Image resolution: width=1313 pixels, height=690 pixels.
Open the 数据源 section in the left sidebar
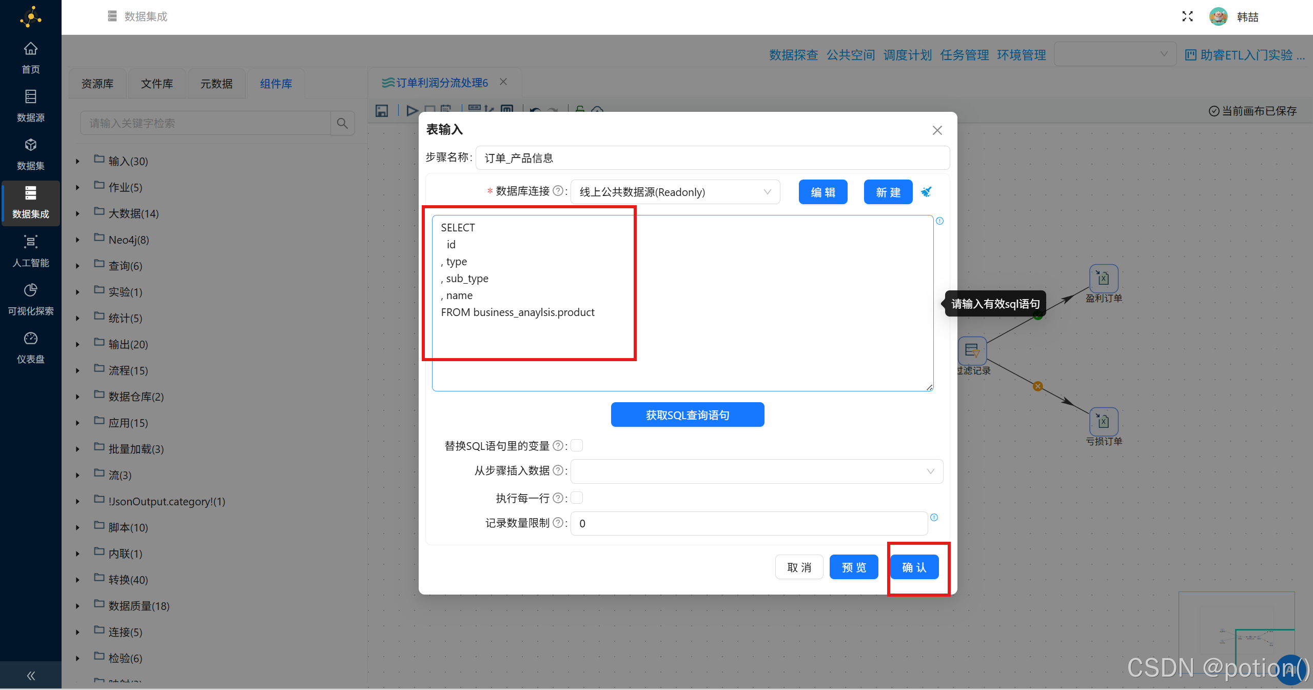tap(30, 105)
